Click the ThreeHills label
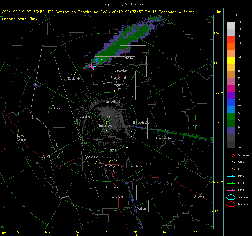This screenshot has width=252, height=236. pos(141,123)
